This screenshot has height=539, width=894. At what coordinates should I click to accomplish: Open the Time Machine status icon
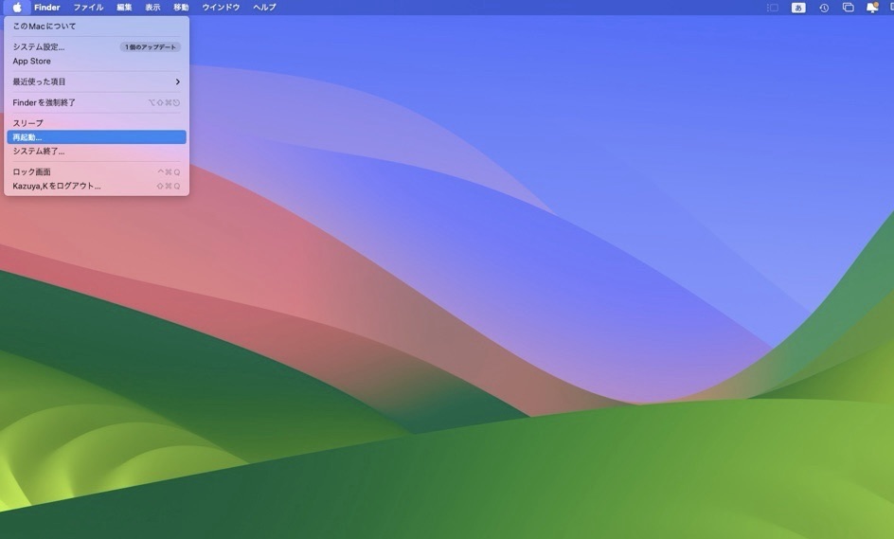824,8
